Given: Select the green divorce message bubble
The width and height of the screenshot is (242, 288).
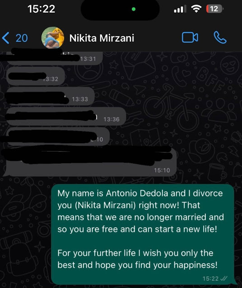Looking at the screenshot, I should tap(143, 234).
